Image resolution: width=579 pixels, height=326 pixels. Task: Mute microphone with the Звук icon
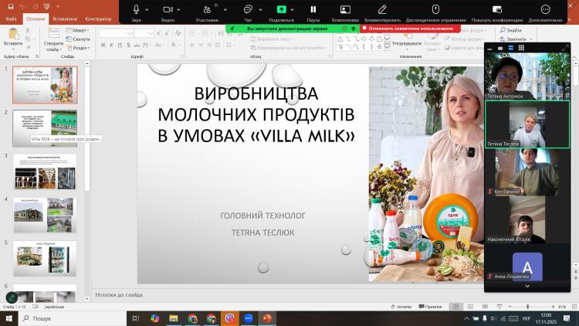(136, 9)
